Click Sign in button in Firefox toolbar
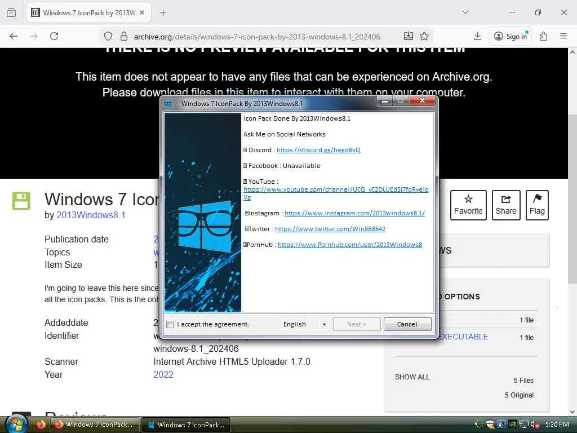This screenshot has width=577, height=433. pyautogui.click(x=511, y=36)
